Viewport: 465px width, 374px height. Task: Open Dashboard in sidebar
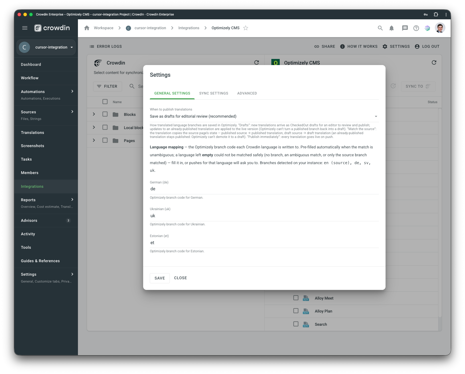click(x=46, y=65)
